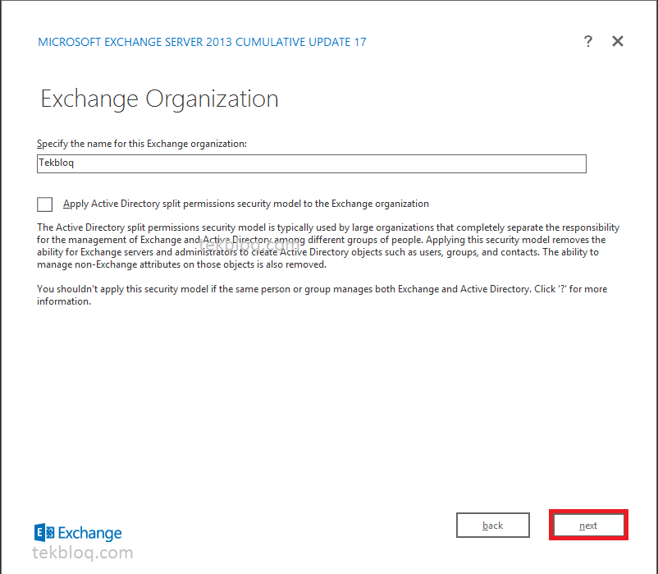Viewport: 658px width, 574px height.
Task: Click the tekbloq.com watermark at bottom left
Action: tap(83, 553)
